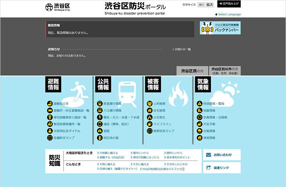
Task: Open the 津波情報 tsunami icon
Action: (x=199, y=138)
